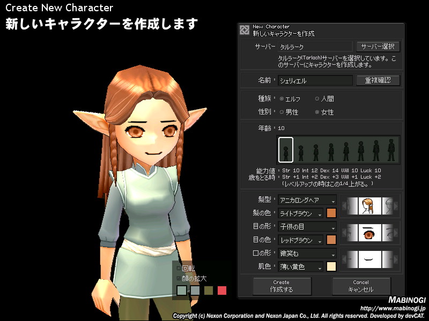Click the hair color orange swatch
This screenshot has width=429, height=321.
(331, 213)
